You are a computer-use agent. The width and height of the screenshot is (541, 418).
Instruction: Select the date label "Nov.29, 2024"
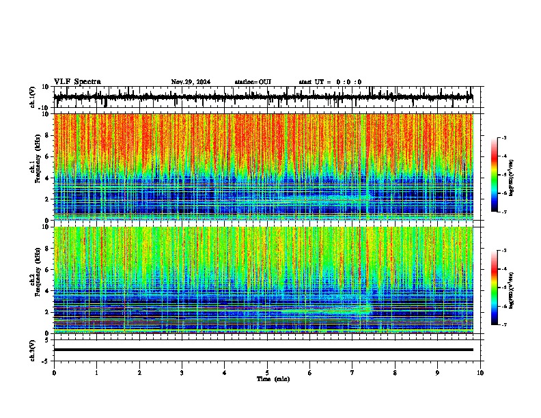[191, 82]
